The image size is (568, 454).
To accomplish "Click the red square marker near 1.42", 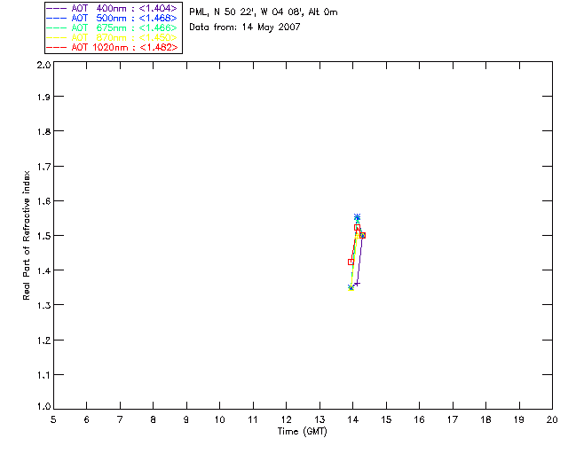I will click(x=351, y=262).
